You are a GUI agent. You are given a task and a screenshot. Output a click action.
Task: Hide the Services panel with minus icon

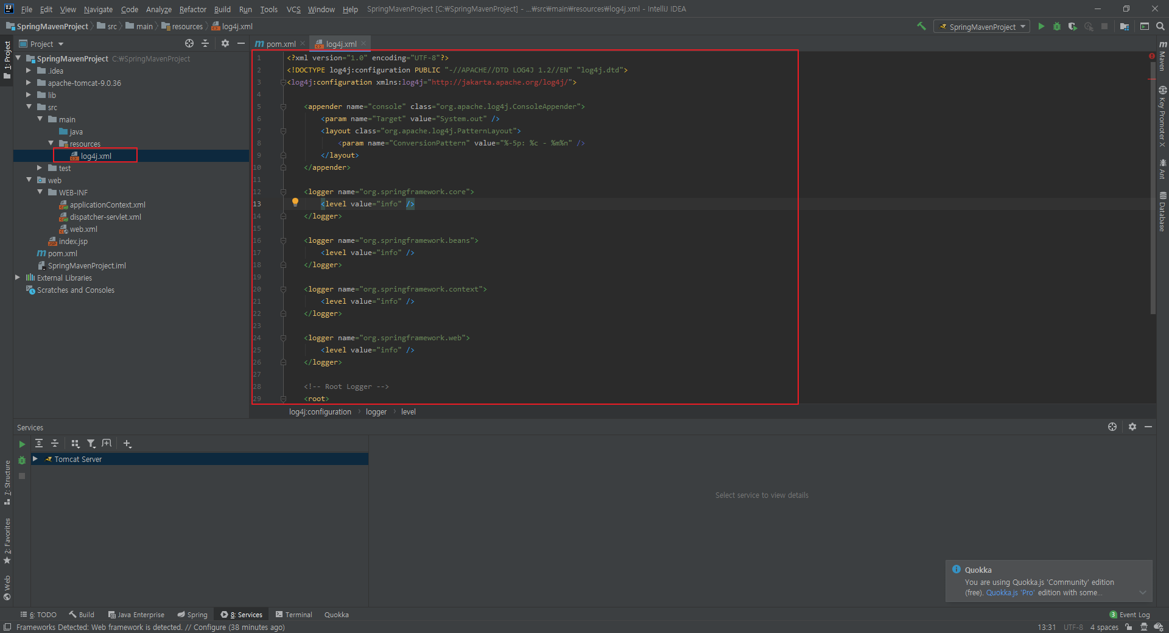(1148, 427)
